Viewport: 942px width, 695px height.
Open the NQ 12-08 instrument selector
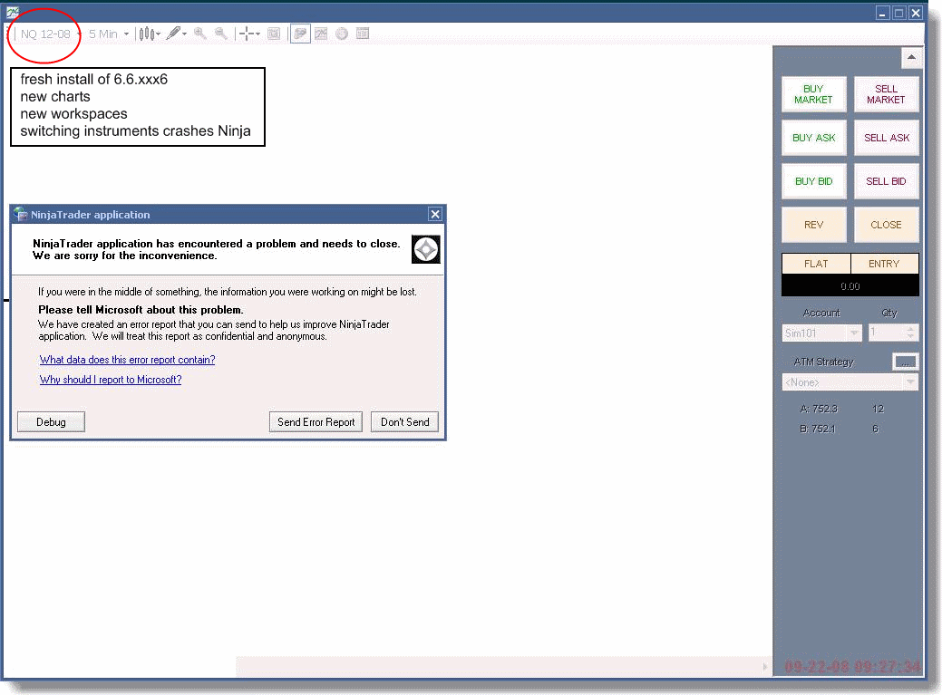pyautogui.click(x=51, y=34)
